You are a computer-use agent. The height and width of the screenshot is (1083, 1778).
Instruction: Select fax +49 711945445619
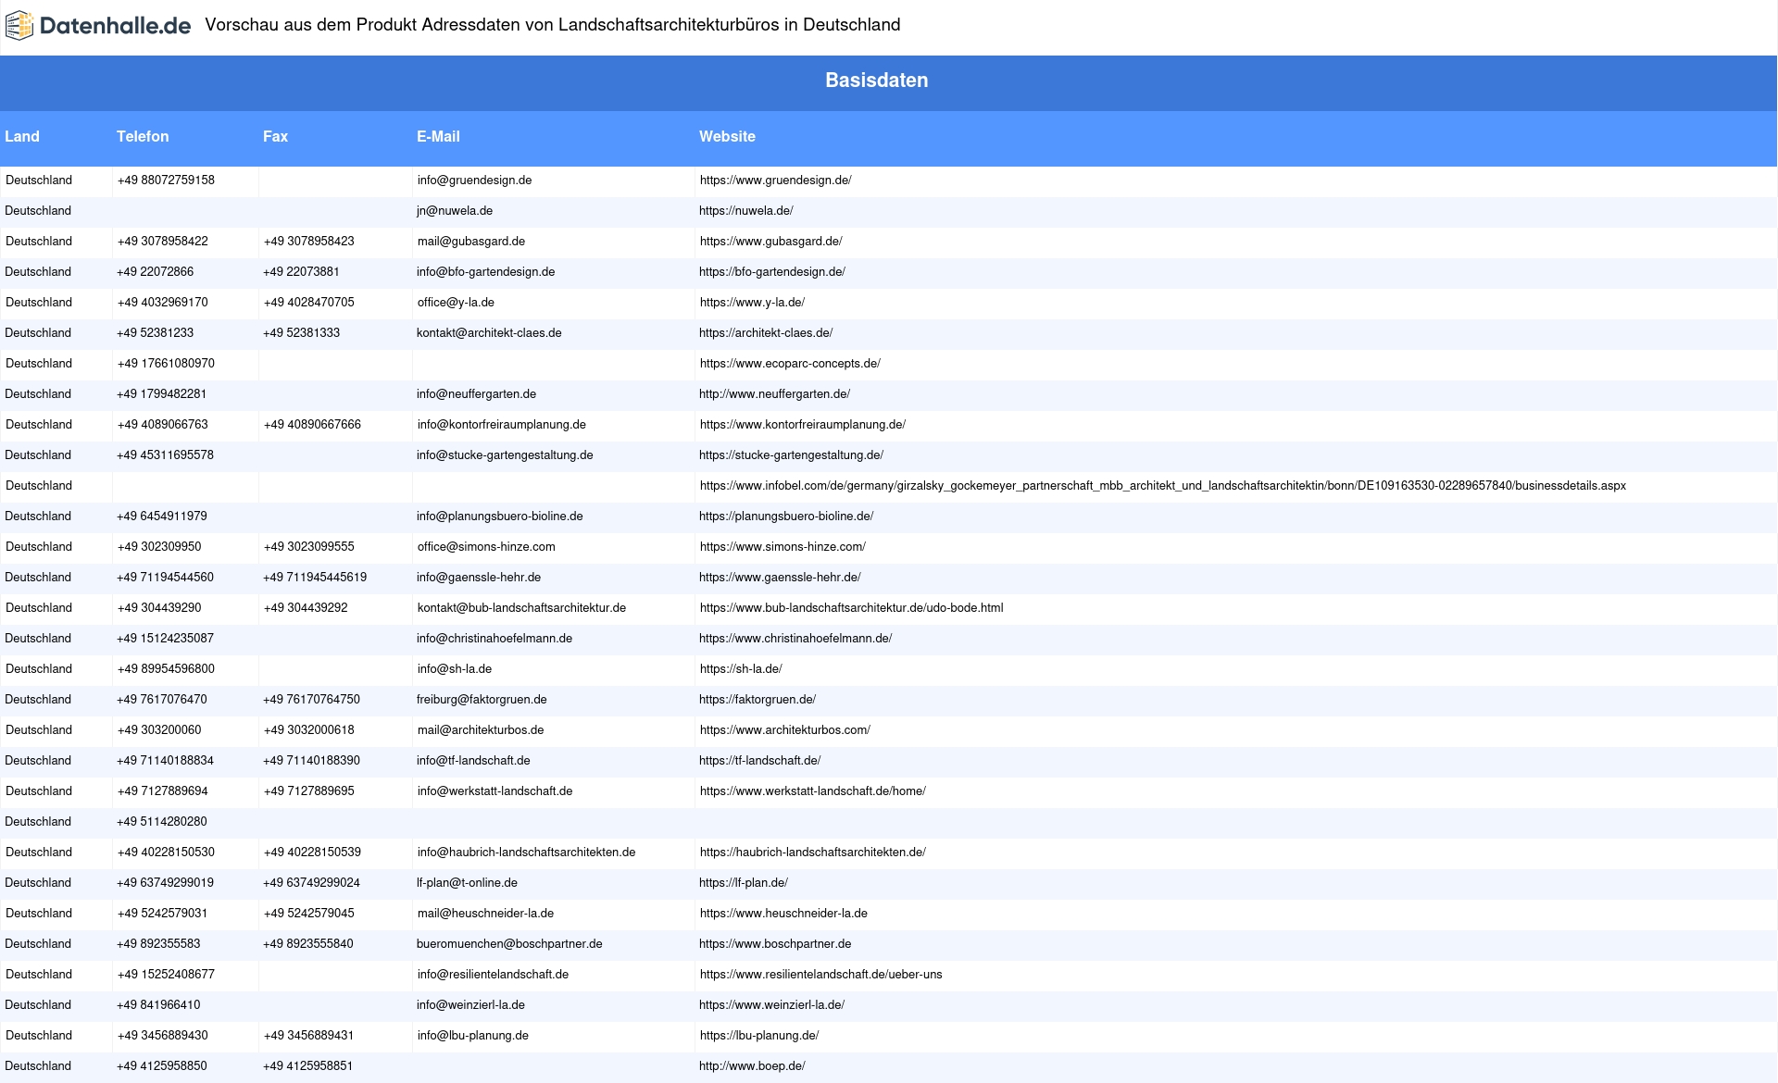pos(315,578)
